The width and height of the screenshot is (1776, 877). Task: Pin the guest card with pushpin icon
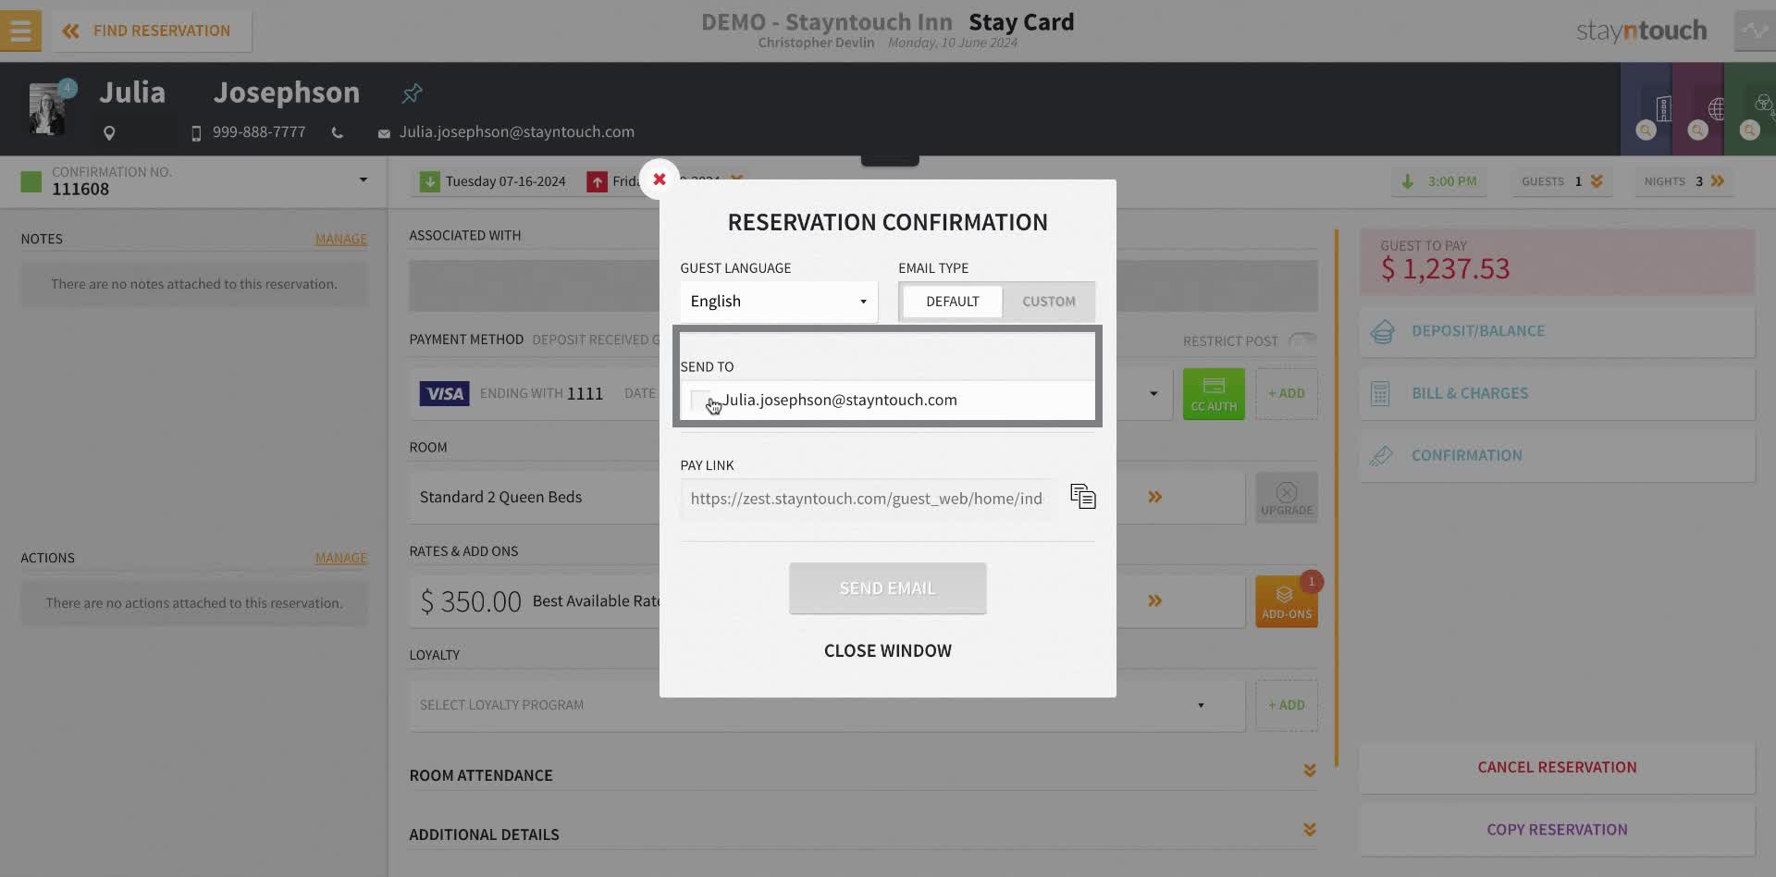(x=412, y=93)
